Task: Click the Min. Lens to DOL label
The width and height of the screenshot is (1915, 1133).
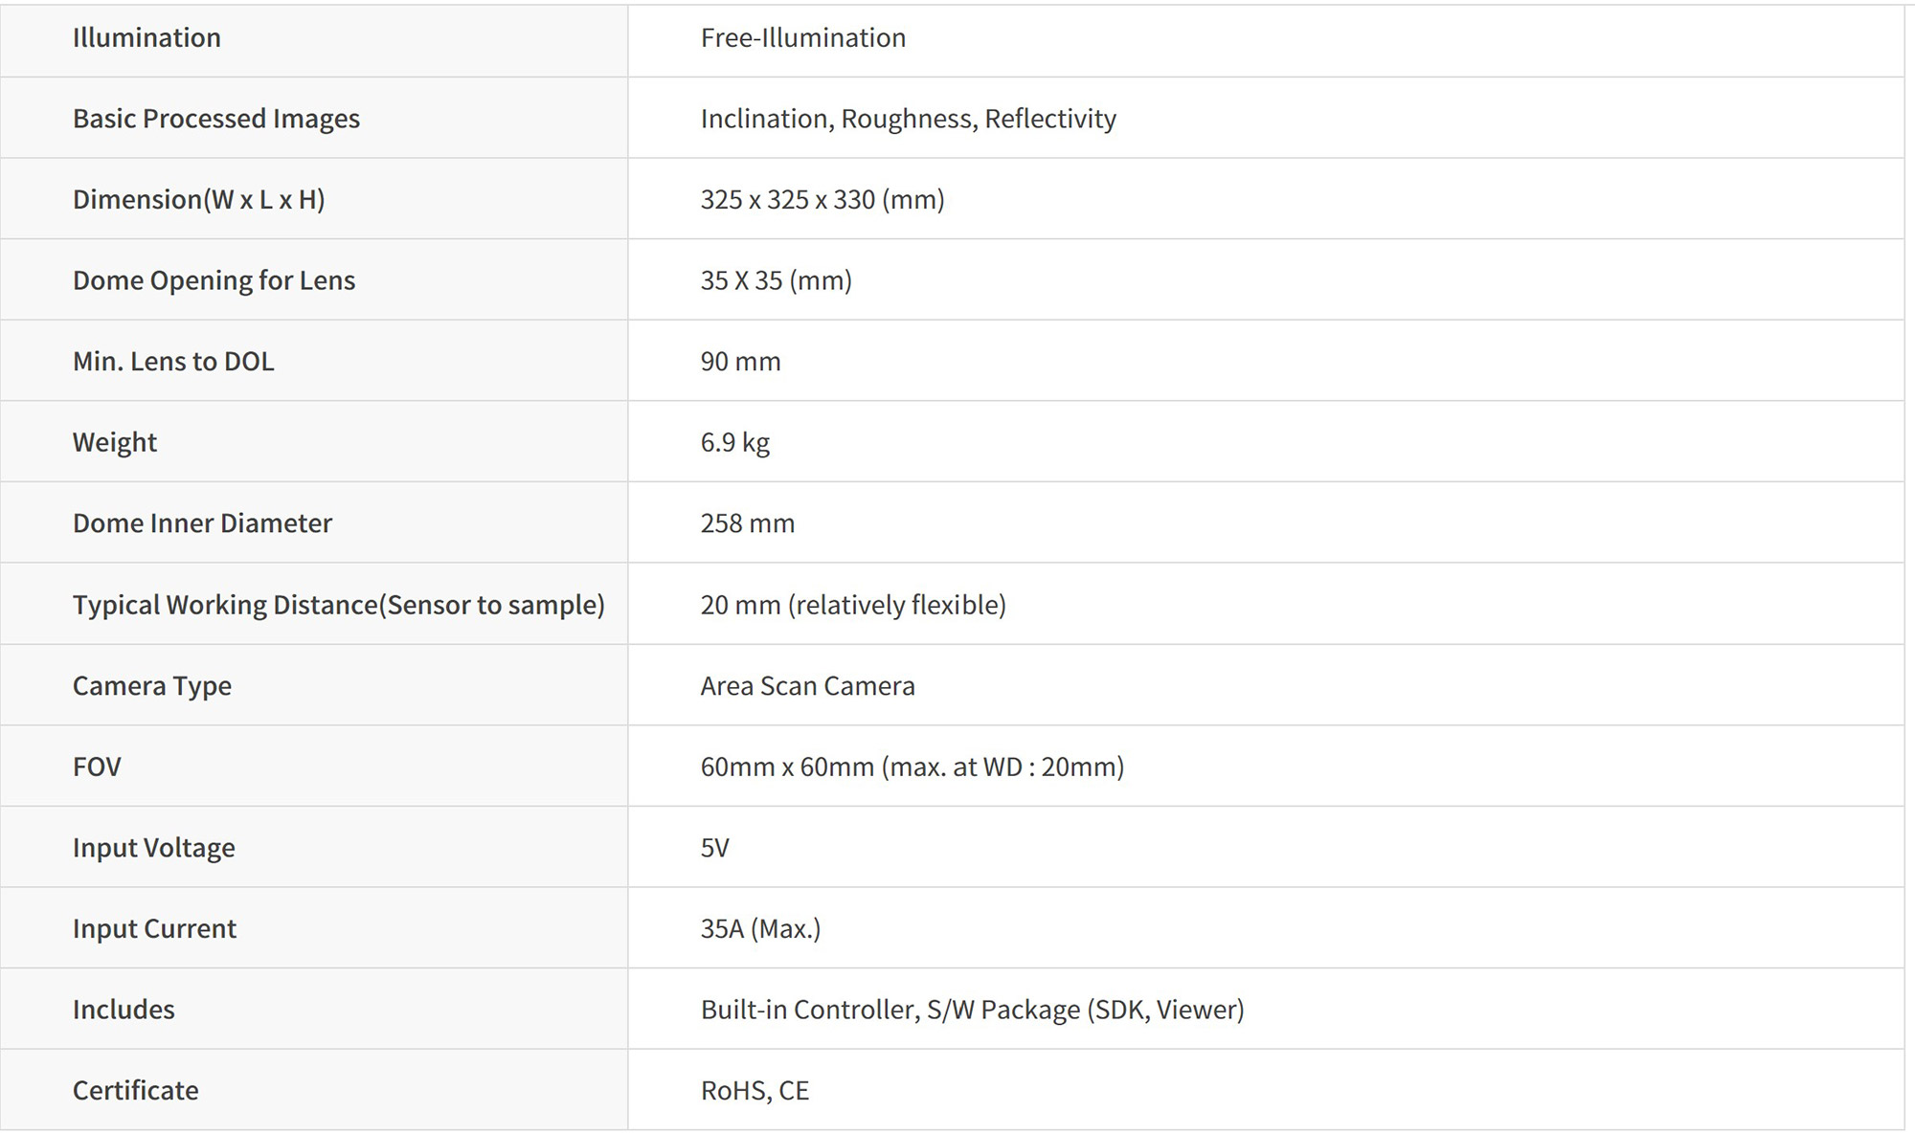Action: click(173, 362)
